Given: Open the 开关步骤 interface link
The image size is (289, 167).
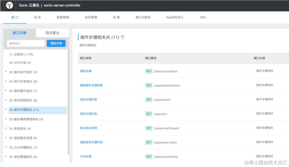Looking at the screenshot, I should (x=86, y=157).
